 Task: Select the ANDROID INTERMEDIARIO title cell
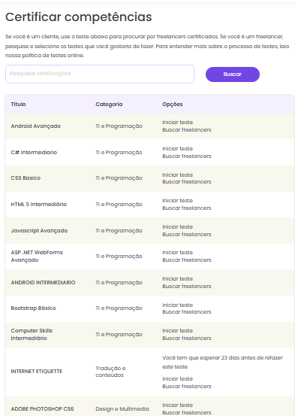43,283
